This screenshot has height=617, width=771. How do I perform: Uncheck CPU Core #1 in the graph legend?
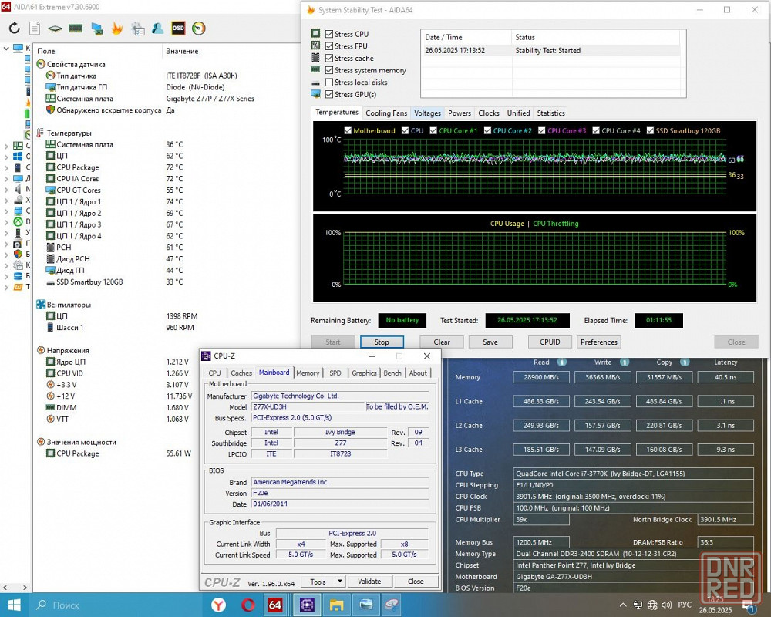pos(433,130)
